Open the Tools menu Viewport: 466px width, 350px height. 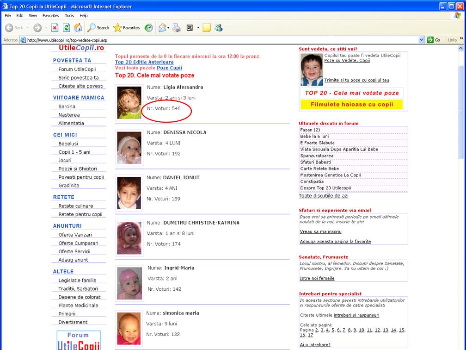click(x=69, y=15)
